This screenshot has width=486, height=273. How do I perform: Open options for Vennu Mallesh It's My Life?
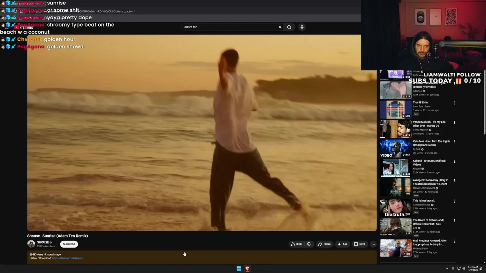(x=454, y=122)
